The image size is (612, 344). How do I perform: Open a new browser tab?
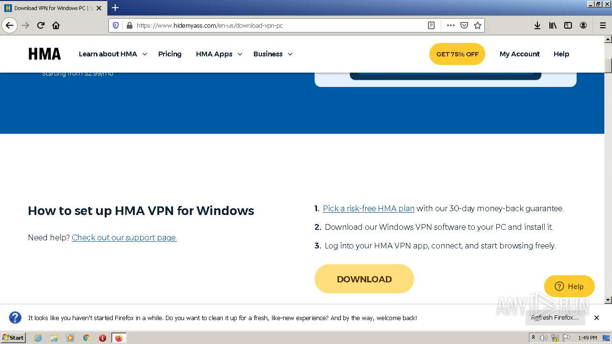pos(115,8)
